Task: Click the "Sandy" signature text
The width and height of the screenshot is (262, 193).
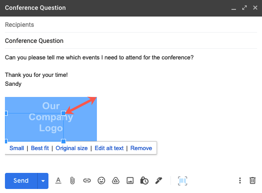Action: click(x=13, y=84)
